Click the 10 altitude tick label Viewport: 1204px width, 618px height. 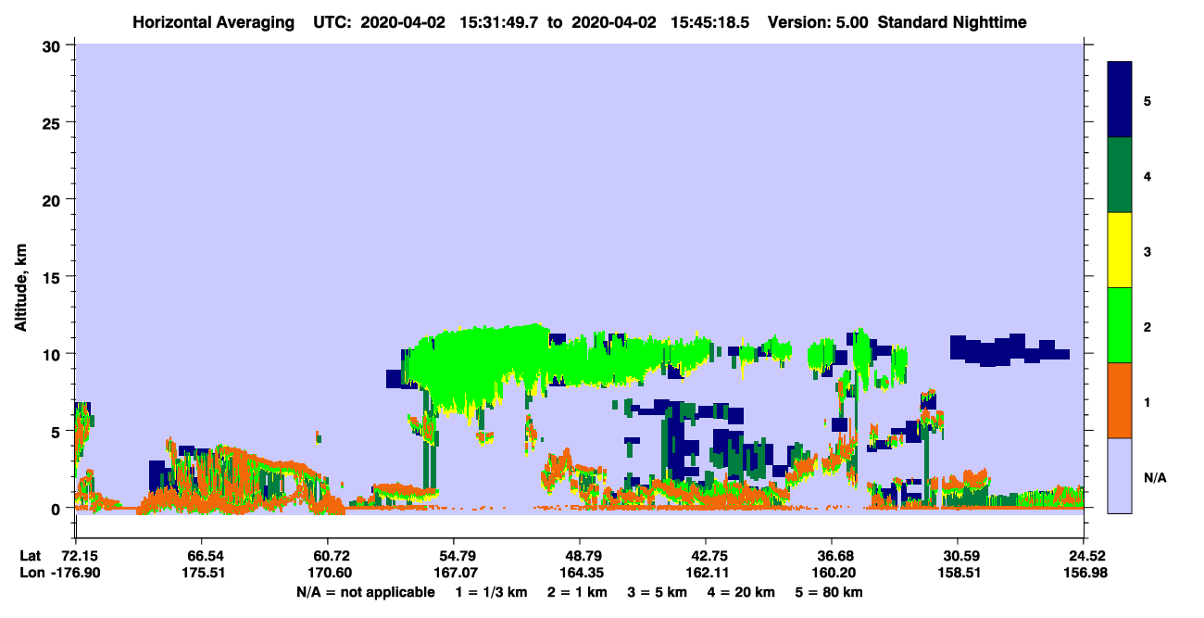(54, 354)
